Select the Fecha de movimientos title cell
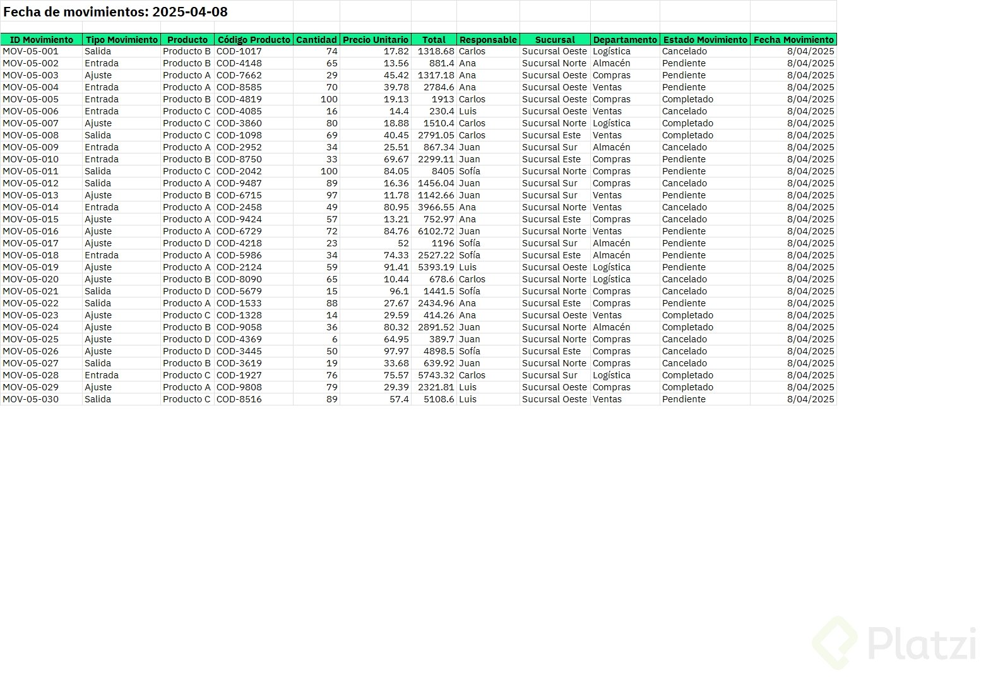The height and width of the screenshot is (677, 986). pos(116,11)
